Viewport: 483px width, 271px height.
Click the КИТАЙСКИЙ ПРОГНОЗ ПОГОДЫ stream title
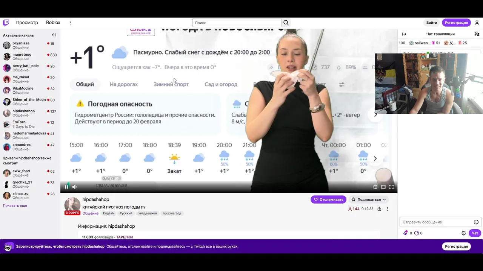114,207
